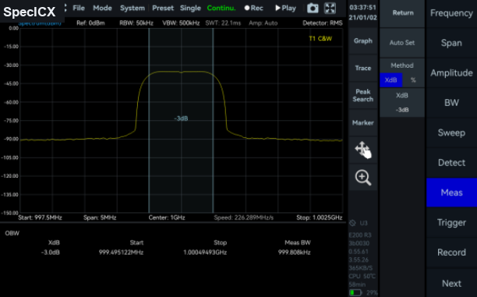Open the Amplitude menu
477x297 pixels.
(451, 73)
